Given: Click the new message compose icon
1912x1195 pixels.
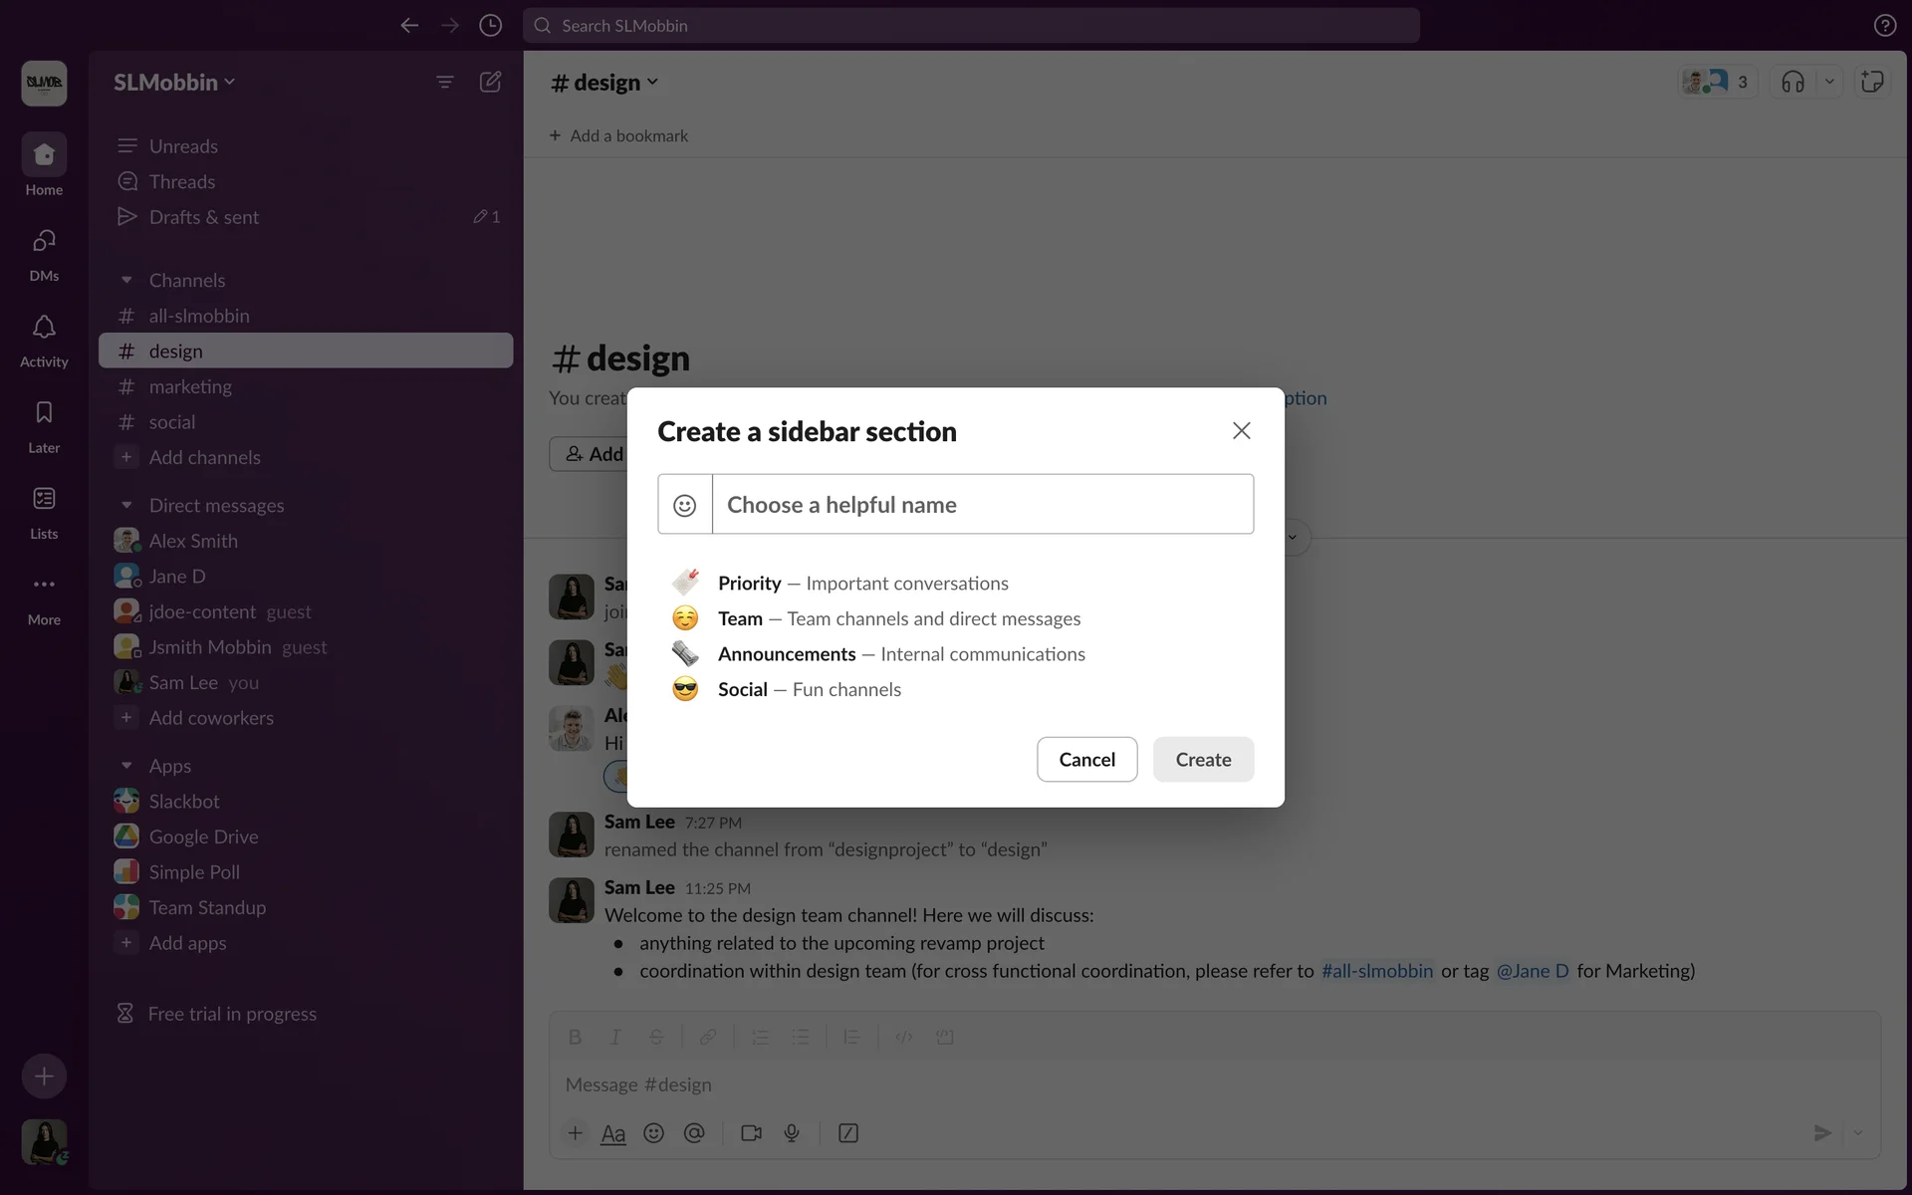Looking at the screenshot, I should click(x=490, y=82).
